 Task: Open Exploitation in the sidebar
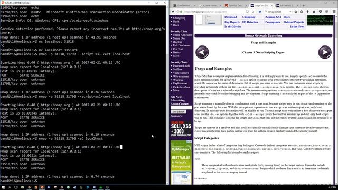pyautogui.click(x=180, y=83)
